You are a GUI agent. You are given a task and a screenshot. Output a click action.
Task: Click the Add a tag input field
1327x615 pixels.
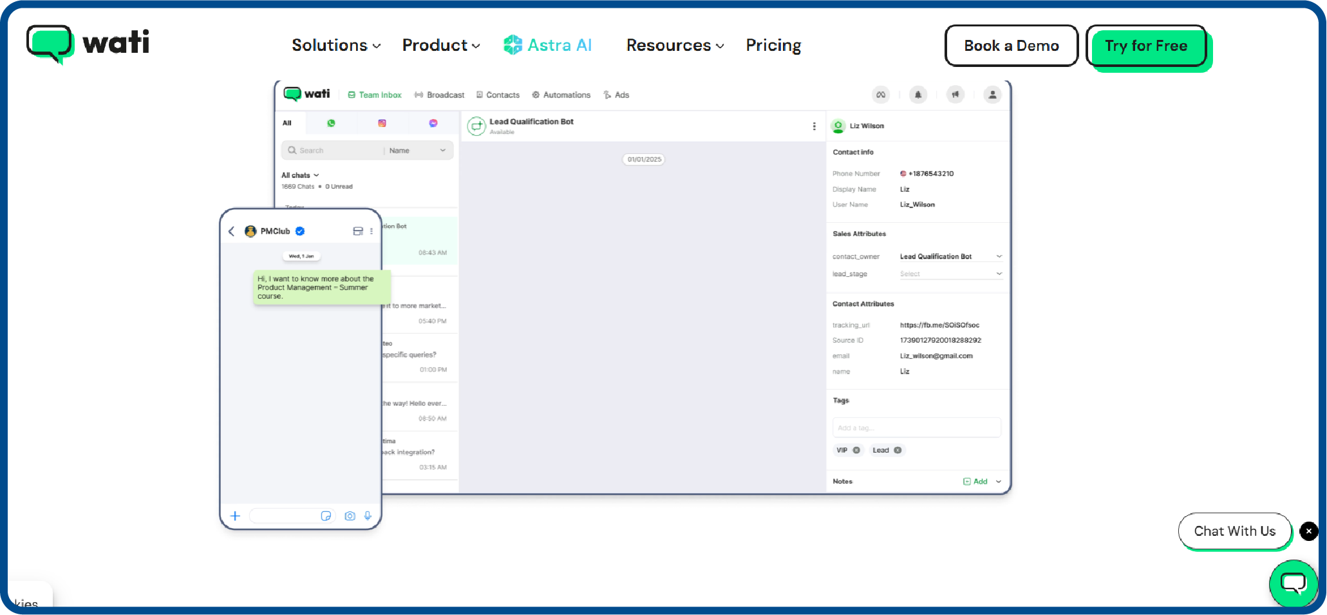click(916, 428)
